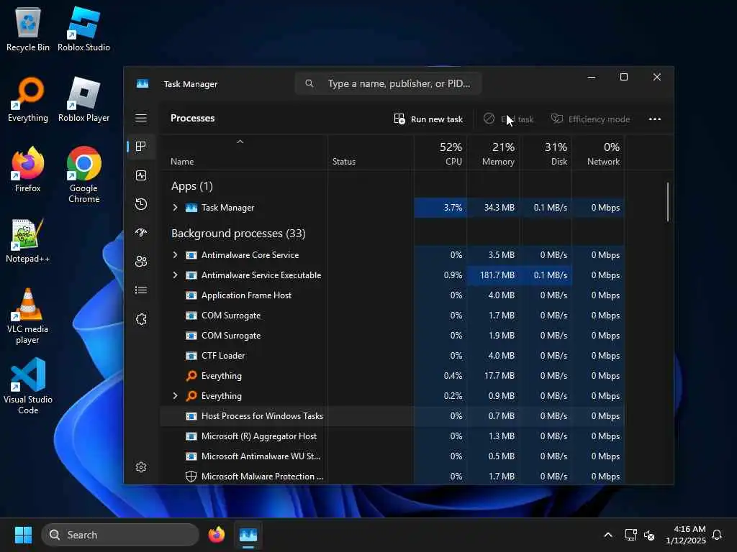Expand Antimalware Core Service row

pos(176,255)
